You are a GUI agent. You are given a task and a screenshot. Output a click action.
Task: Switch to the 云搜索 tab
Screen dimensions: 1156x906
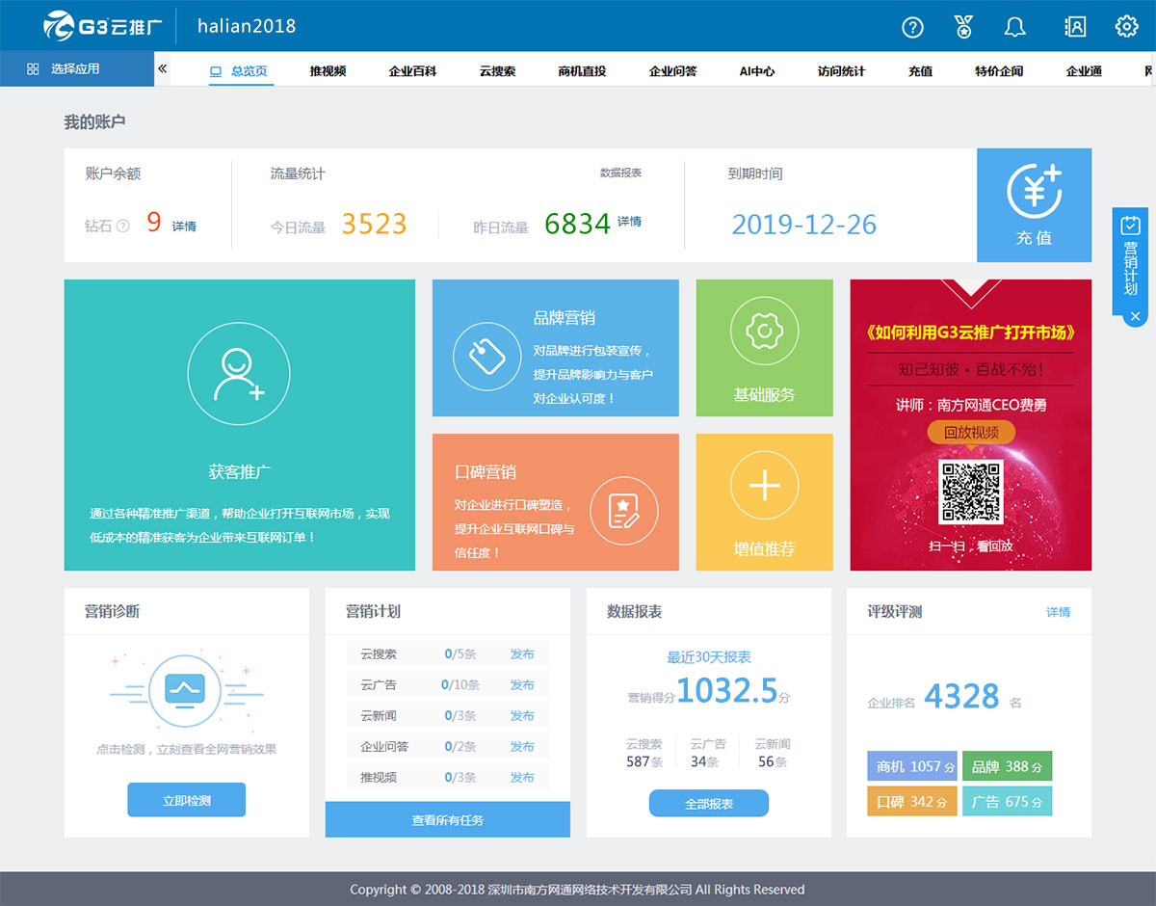pyautogui.click(x=497, y=71)
